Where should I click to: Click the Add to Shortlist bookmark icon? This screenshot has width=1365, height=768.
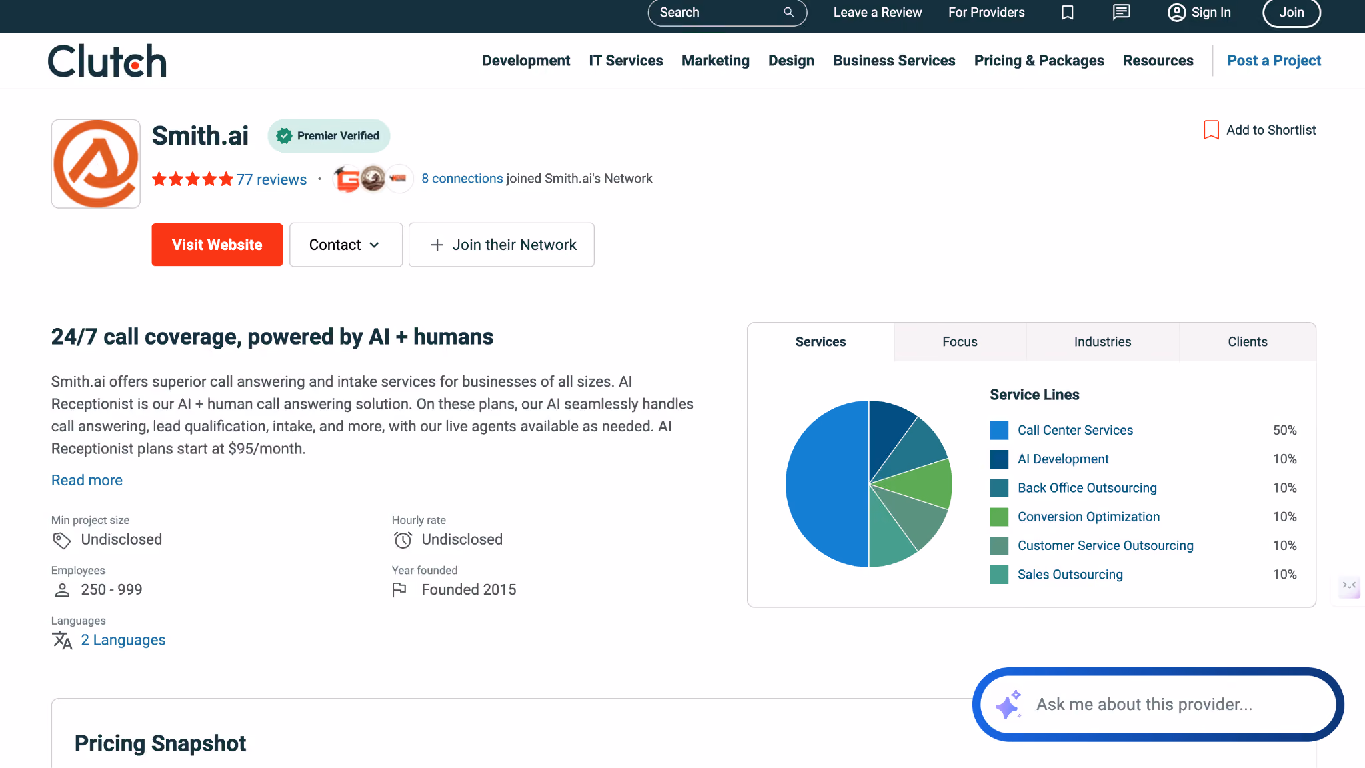coord(1211,130)
